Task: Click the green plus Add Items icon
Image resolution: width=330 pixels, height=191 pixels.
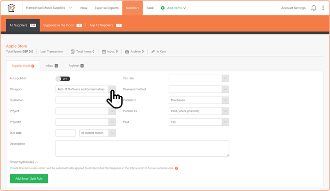Action: tap(163, 8)
